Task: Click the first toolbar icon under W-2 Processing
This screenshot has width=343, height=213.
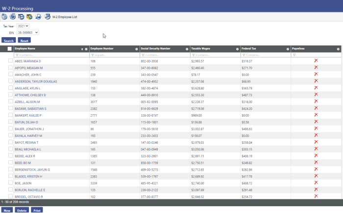Action: (5, 17)
